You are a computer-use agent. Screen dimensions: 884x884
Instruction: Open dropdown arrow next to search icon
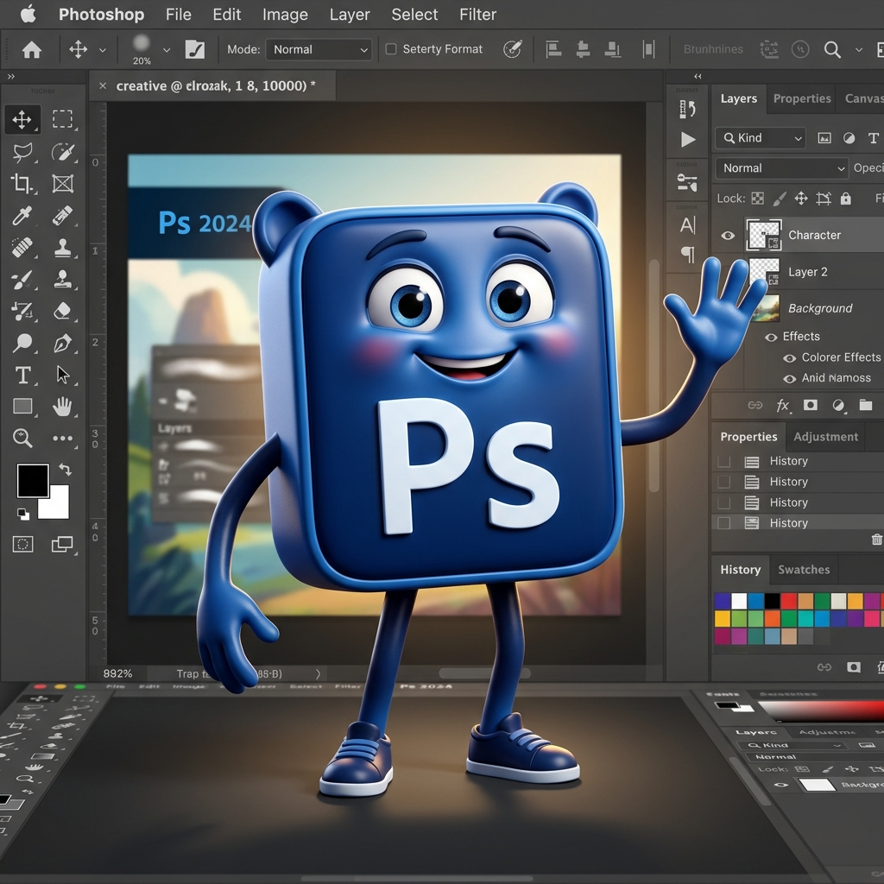tap(859, 49)
